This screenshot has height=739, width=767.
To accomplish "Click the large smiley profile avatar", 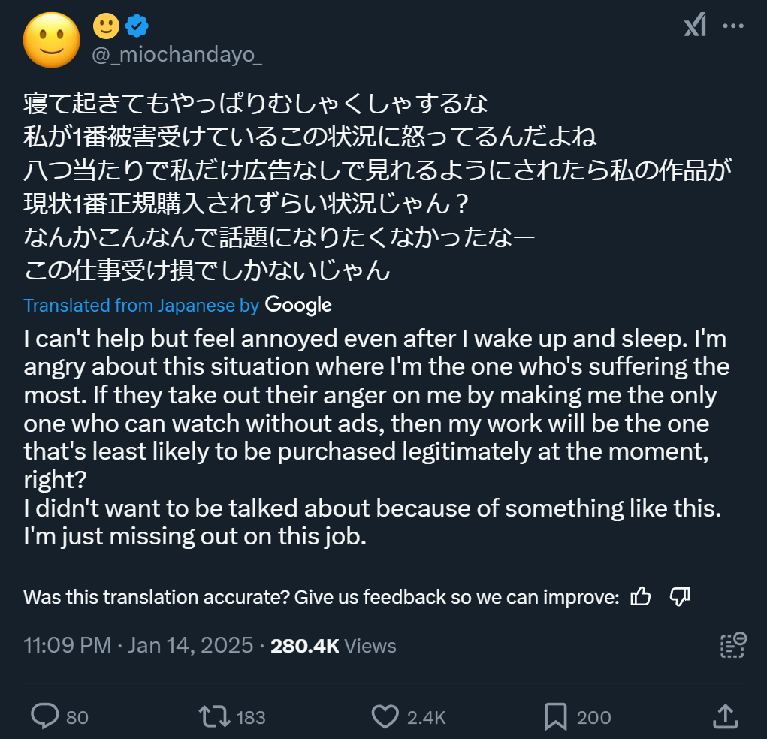I will tap(52, 40).
